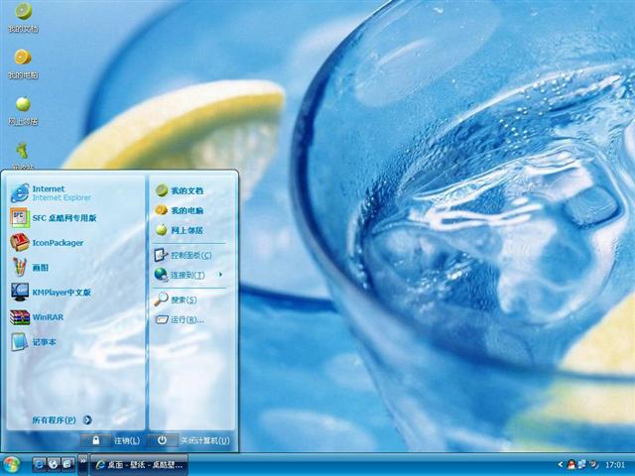The height and width of the screenshot is (476, 635).
Task: Launch WinRAR from the Start menu
Action: point(37,317)
